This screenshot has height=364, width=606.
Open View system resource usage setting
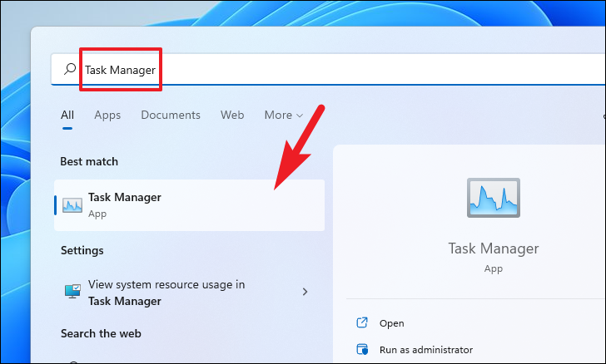pyautogui.click(x=190, y=293)
